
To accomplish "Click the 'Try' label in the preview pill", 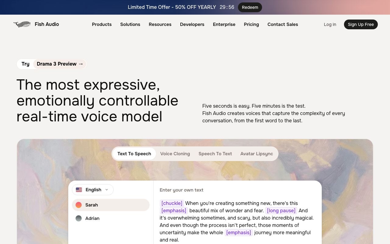I will pos(25,64).
